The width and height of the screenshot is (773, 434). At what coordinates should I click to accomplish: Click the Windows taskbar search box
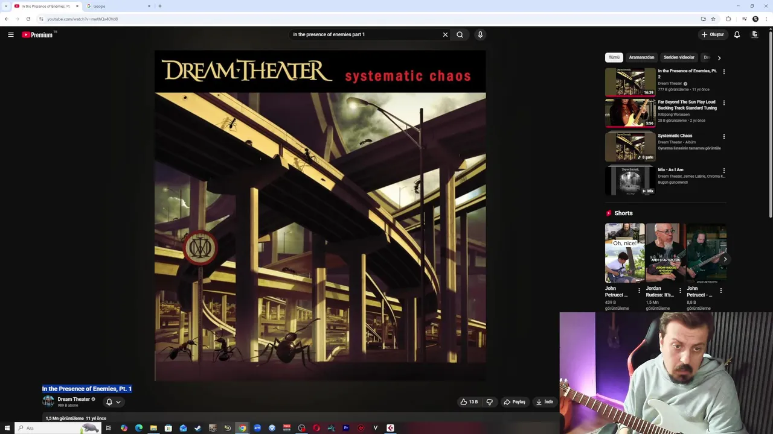(57, 428)
